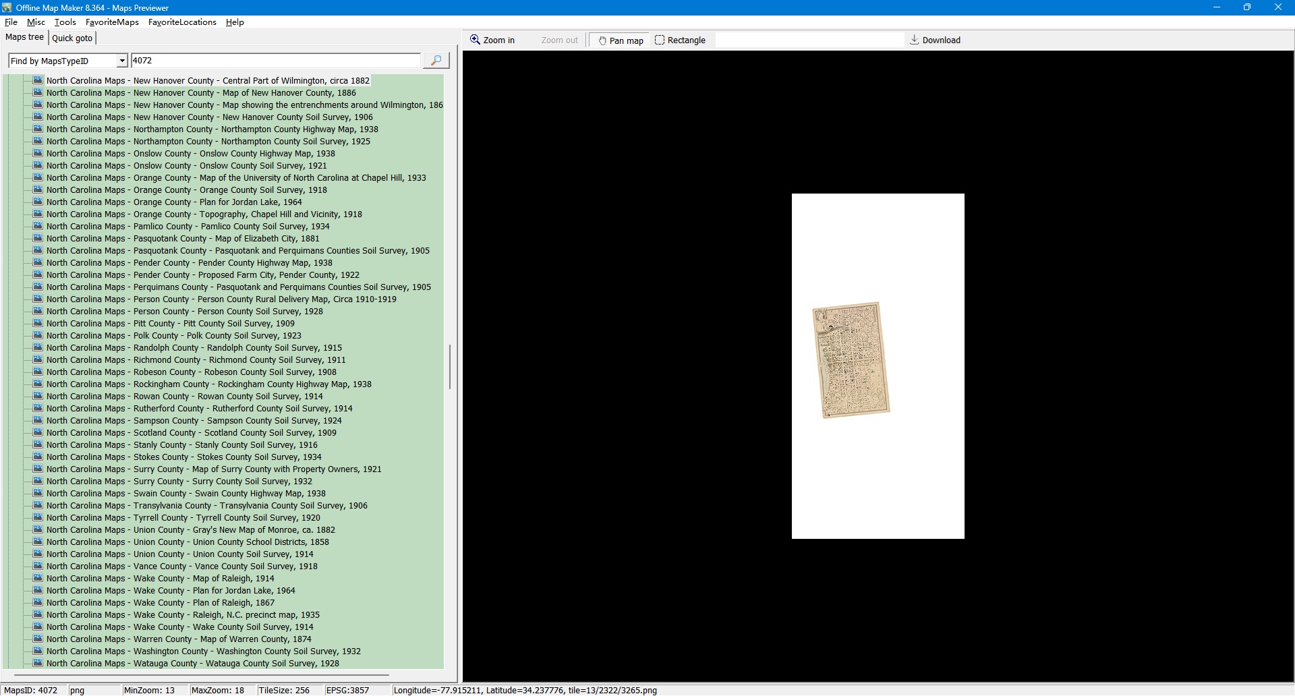Click the icon beside Pitt County Soil Survey, 1909
The width and height of the screenshot is (1295, 696).
point(38,323)
